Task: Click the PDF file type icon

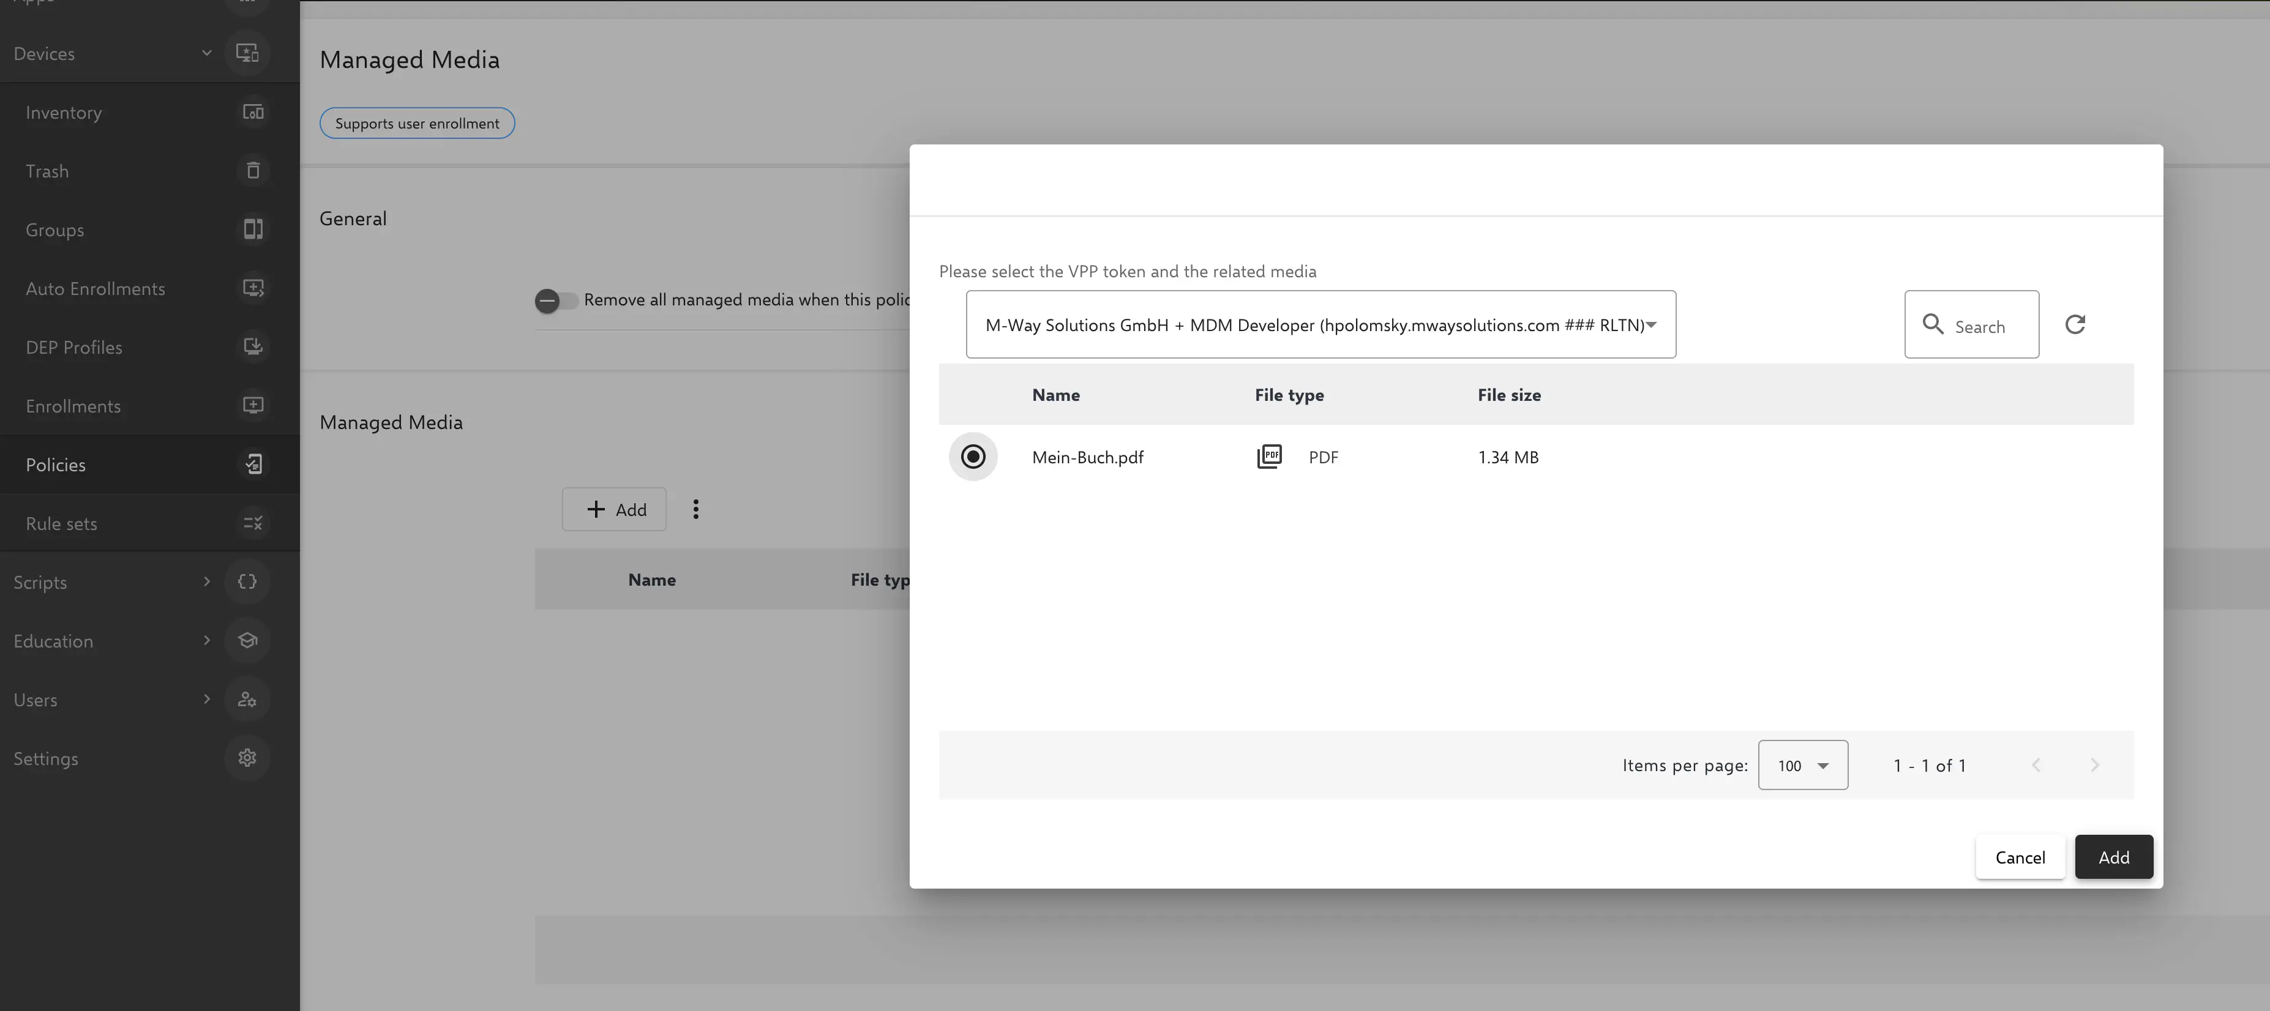Action: tap(1269, 456)
